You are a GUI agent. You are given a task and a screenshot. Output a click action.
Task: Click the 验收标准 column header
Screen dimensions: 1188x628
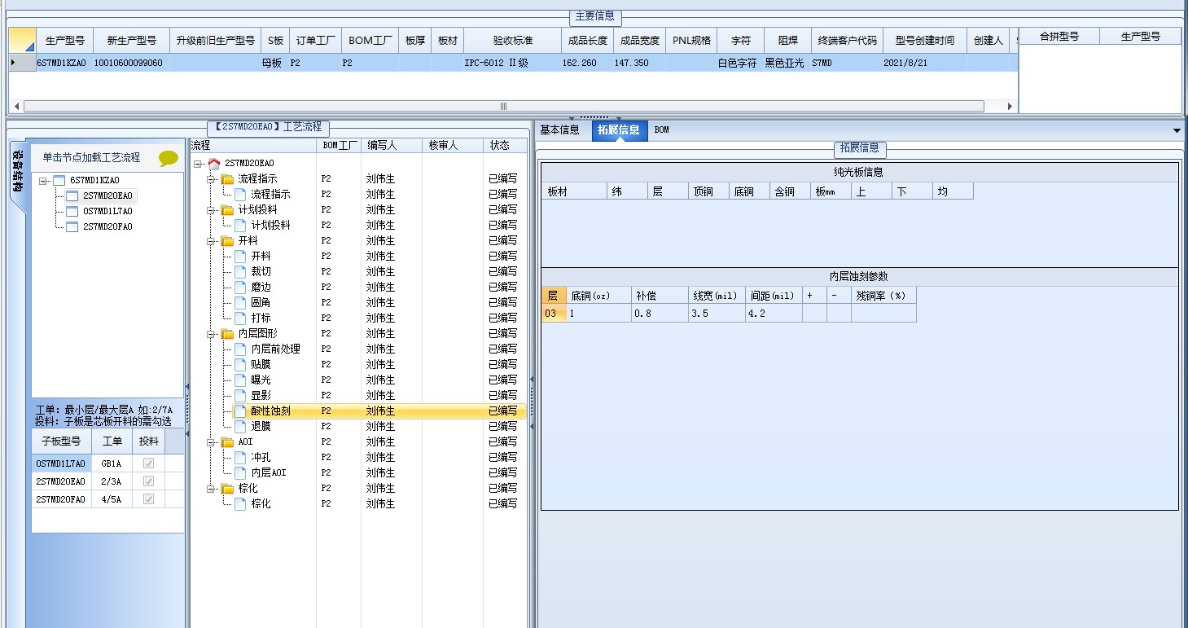coord(513,40)
